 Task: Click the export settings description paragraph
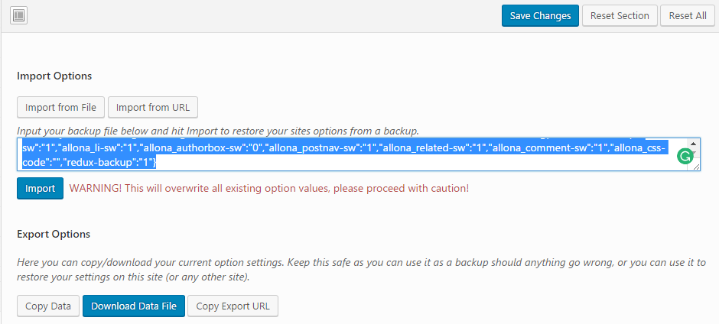point(359,269)
